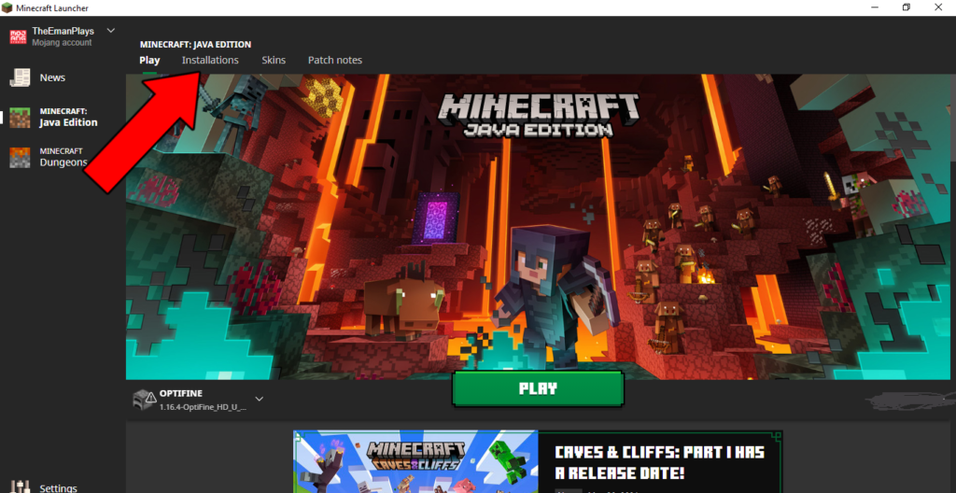956x493 pixels.
Task: Click the OptiFine furnace warning icon
Action: click(143, 400)
